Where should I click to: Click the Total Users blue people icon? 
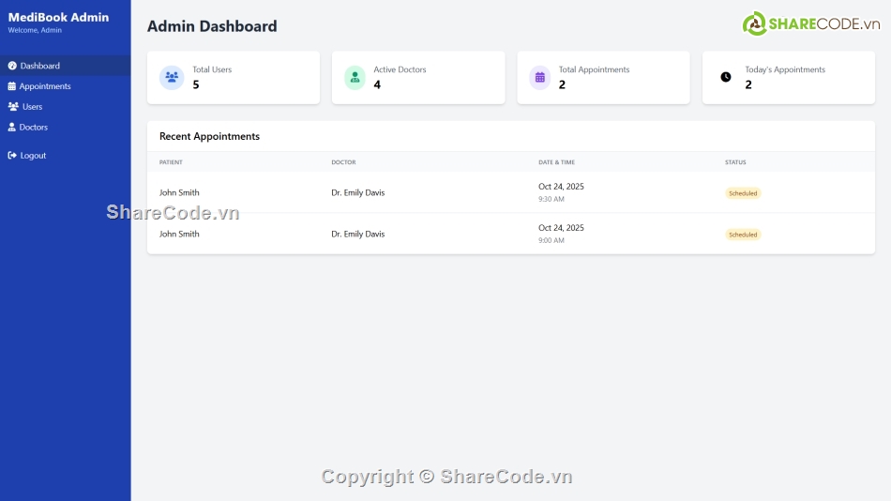pos(171,78)
